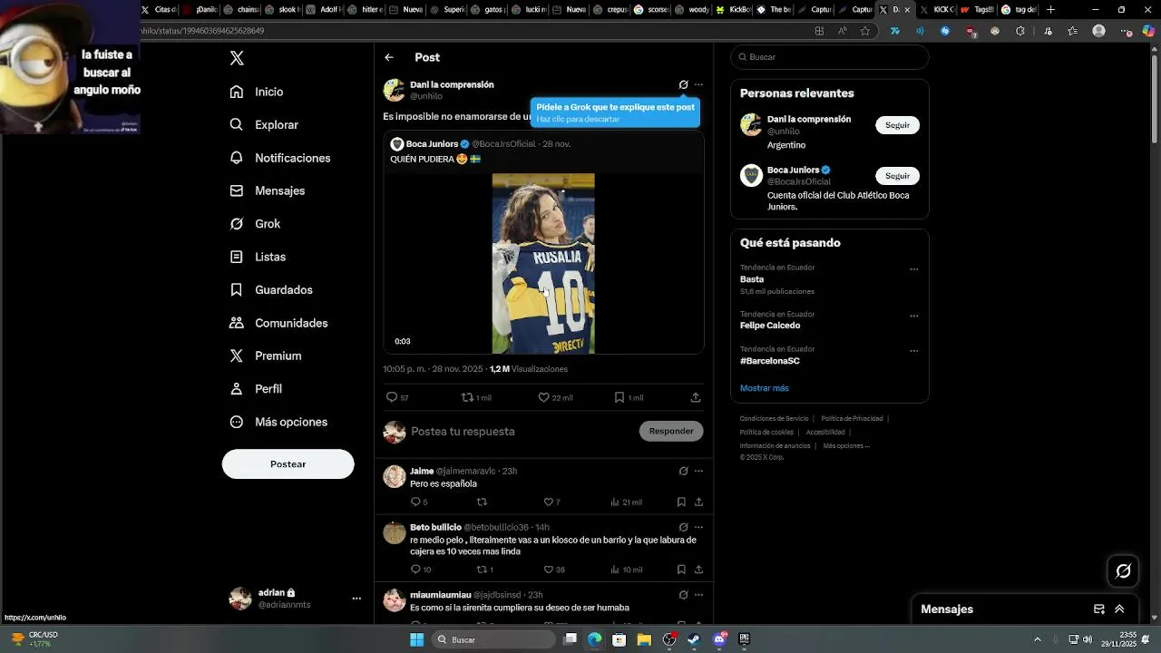View stats 21 mil on Jaime's reply
Screen dimensions: 1161x653
(x=626, y=502)
